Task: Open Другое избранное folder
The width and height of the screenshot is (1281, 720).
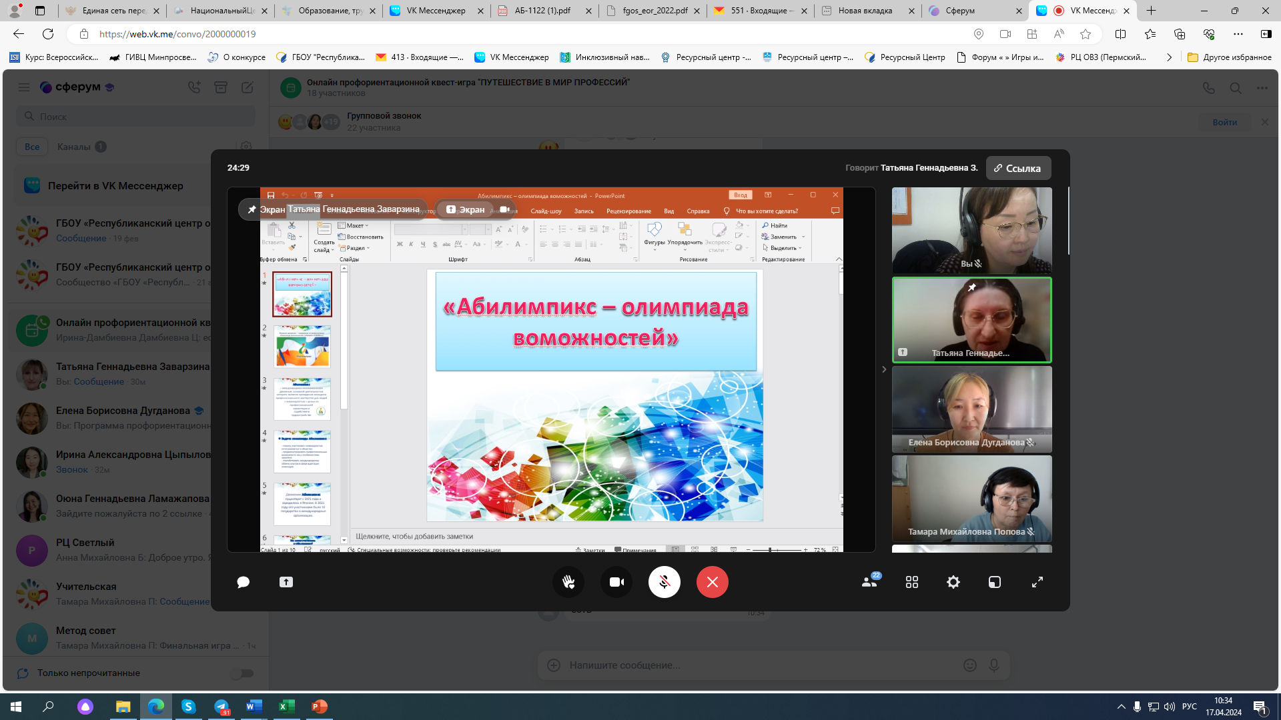Action: 1230,57
